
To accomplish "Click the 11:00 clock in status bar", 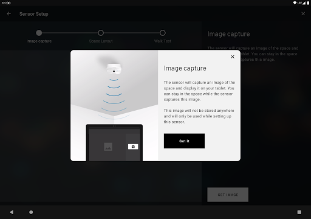I will click(x=6, y=3).
